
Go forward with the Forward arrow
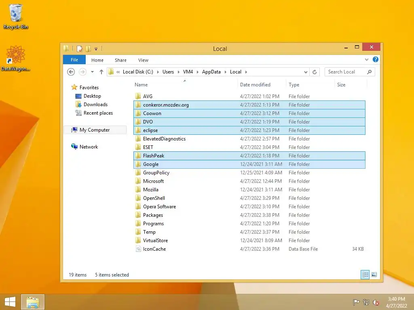[82, 72]
